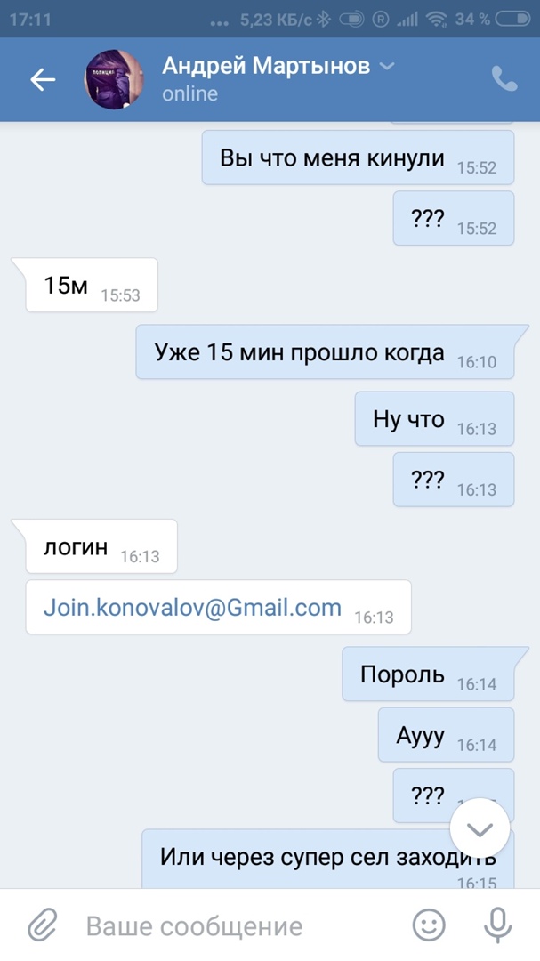Open attachment menu via paperclip icon
Screen dimensions: 540x961
click(43, 925)
